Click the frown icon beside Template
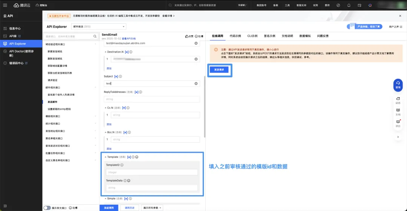Screen dimensions: 407x211 pos(137,157)
